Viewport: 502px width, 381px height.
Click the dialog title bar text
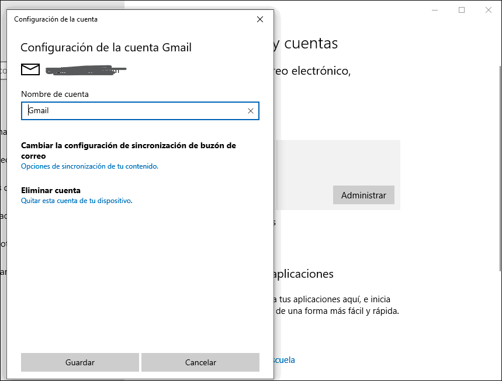[56, 19]
